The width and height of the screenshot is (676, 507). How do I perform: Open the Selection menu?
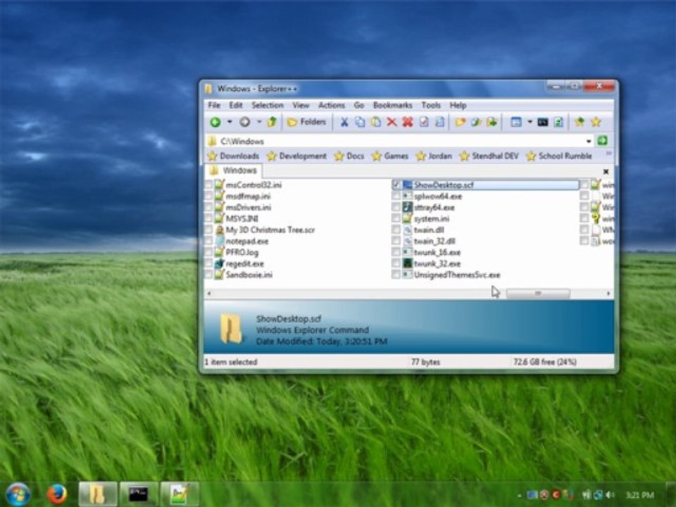tap(268, 105)
